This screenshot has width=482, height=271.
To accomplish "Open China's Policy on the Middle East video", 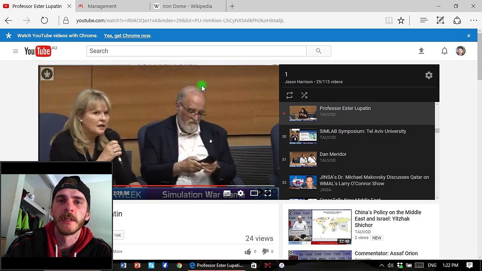I will (x=388, y=219).
